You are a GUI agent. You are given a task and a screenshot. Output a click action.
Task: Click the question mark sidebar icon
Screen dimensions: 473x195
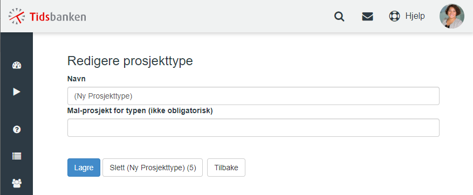point(17,130)
